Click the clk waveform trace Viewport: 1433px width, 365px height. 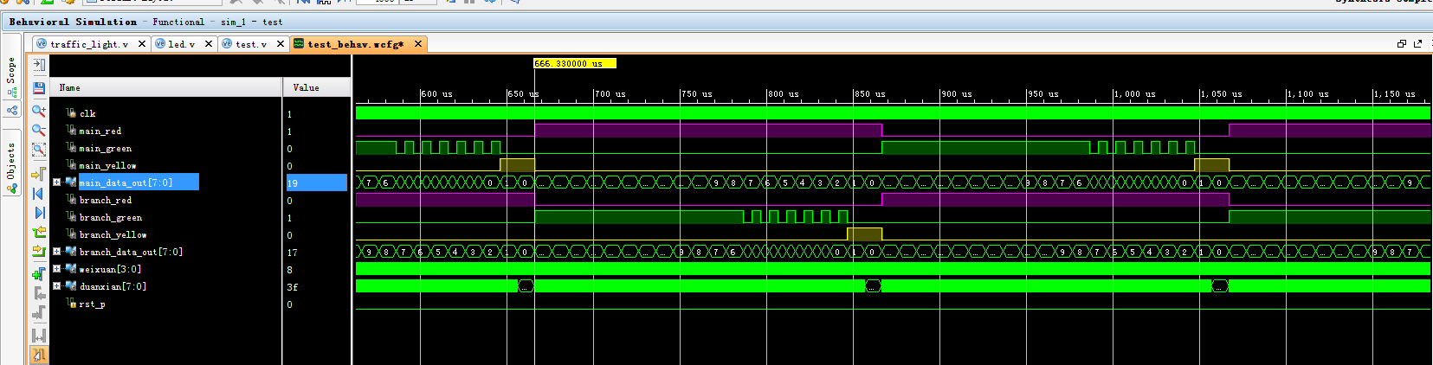[x=893, y=112]
